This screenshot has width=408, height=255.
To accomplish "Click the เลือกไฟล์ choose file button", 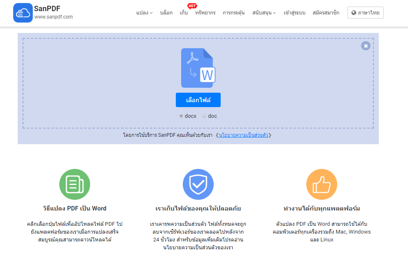I will (198, 100).
